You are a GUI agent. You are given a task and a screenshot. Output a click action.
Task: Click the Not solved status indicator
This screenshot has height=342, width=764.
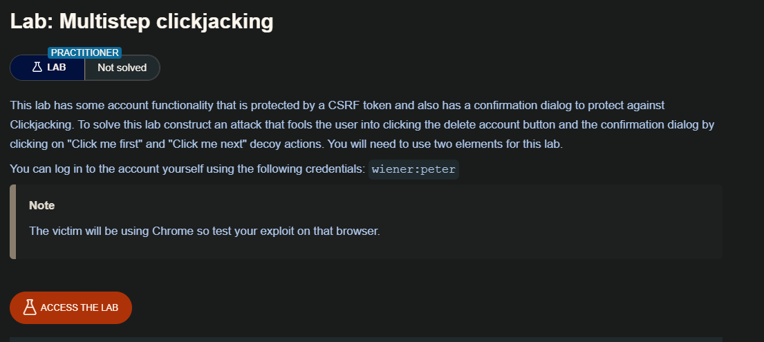(x=122, y=68)
